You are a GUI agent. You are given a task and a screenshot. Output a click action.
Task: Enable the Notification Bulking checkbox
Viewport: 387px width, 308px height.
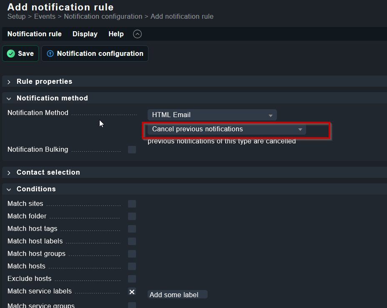[x=132, y=150]
